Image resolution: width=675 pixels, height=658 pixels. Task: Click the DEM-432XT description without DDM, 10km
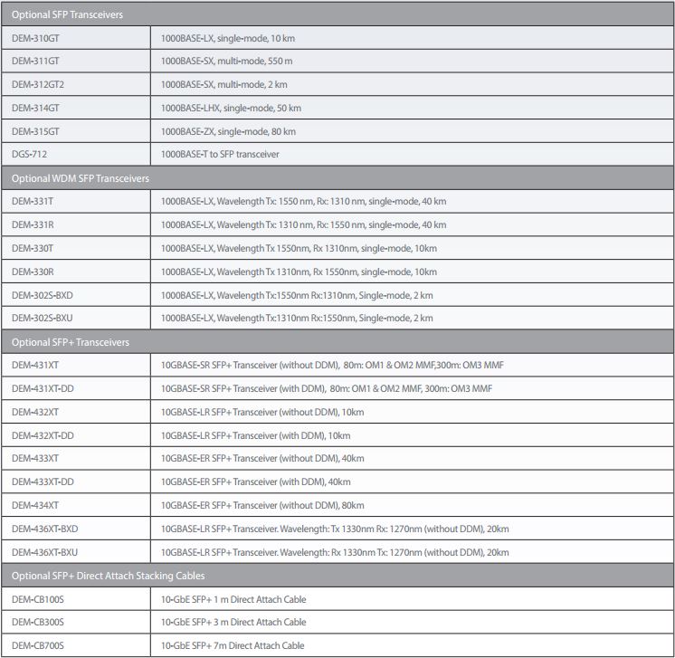262,412
